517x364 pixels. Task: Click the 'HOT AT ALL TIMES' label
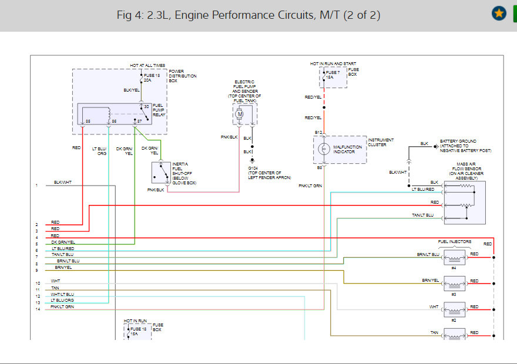coord(147,66)
